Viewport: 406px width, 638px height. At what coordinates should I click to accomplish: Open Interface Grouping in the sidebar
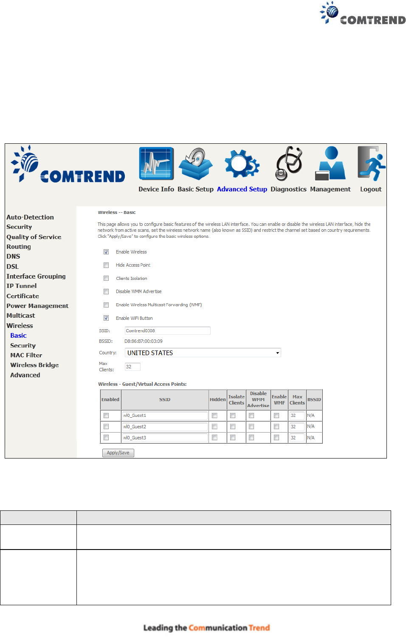(36, 276)
